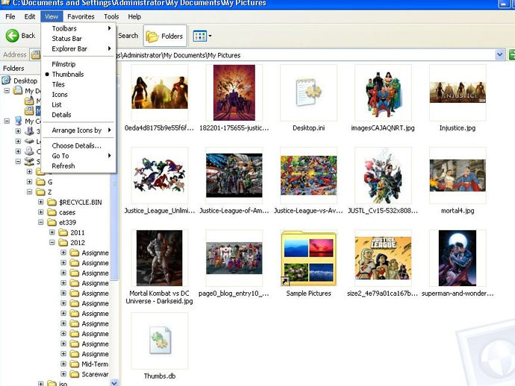Image resolution: width=515 pixels, height=386 pixels.
Task: Collapse the et339 folder node
Action: pyautogui.click(x=41, y=222)
